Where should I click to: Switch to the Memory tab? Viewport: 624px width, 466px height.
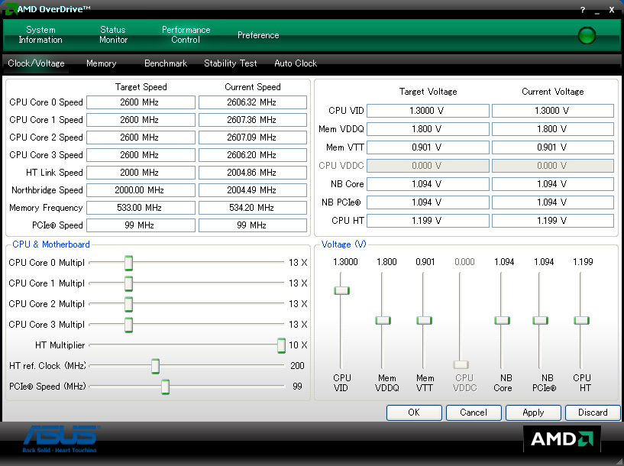[x=101, y=63]
